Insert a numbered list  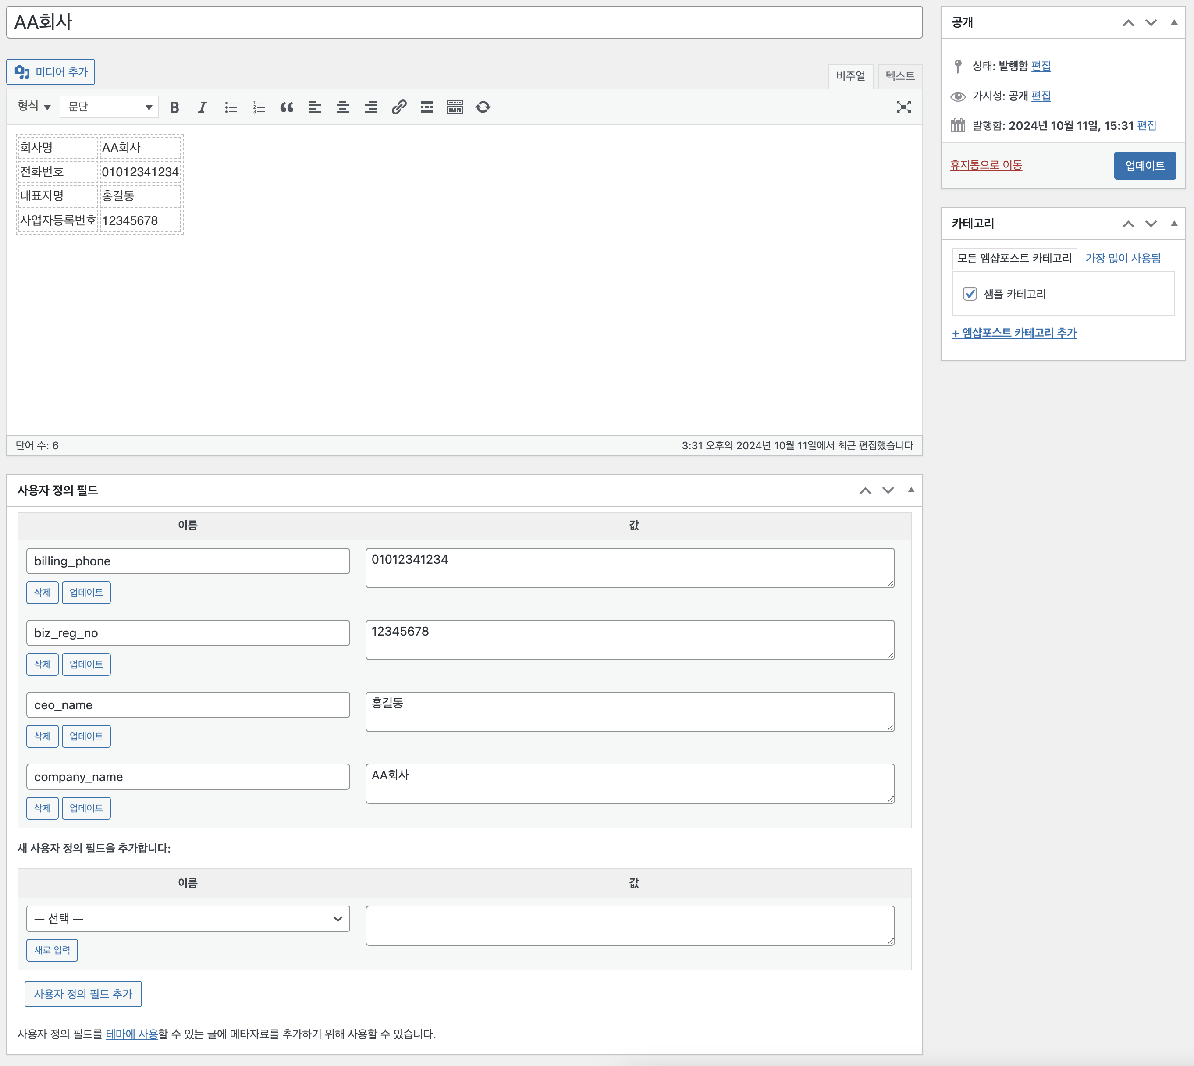point(259,107)
